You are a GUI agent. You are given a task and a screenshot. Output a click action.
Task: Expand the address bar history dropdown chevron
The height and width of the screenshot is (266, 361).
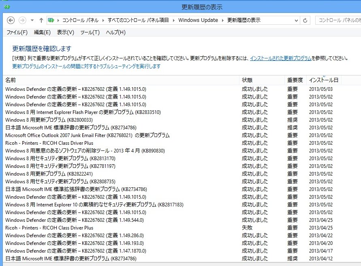296,20
